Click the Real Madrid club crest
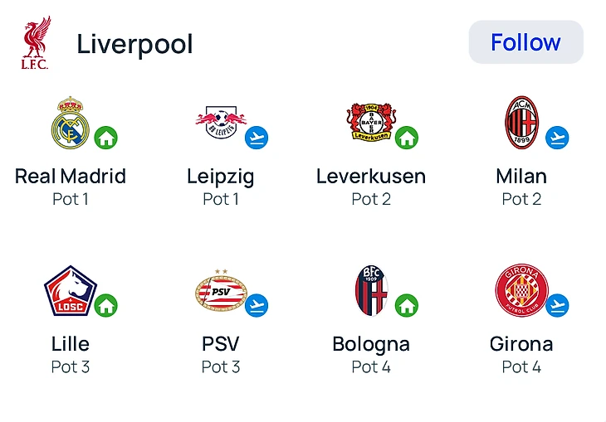This screenshot has width=606, height=422. (70, 123)
